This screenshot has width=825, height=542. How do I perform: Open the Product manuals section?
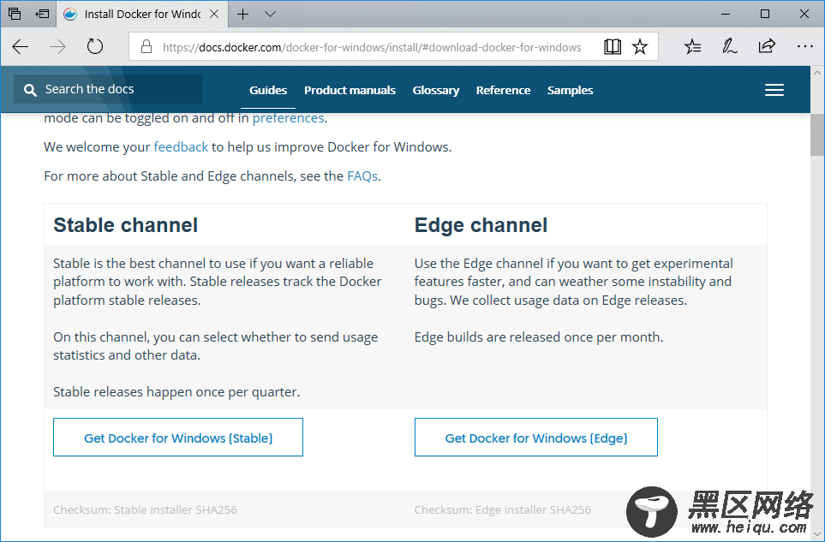pyautogui.click(x=350, y=91)
